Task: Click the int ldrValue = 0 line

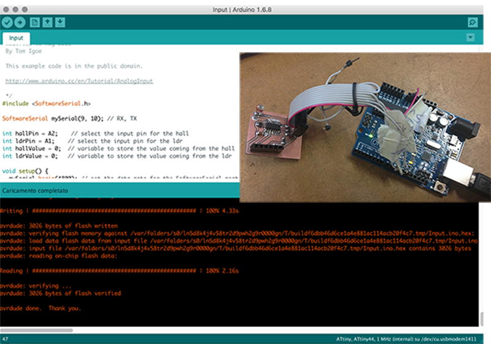Action: coord(117,156)
